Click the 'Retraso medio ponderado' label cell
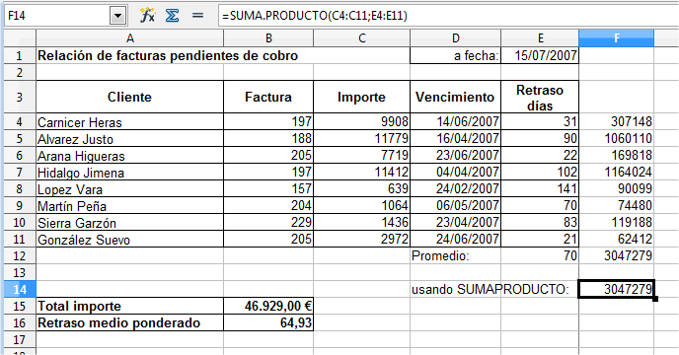 point(130,323)
